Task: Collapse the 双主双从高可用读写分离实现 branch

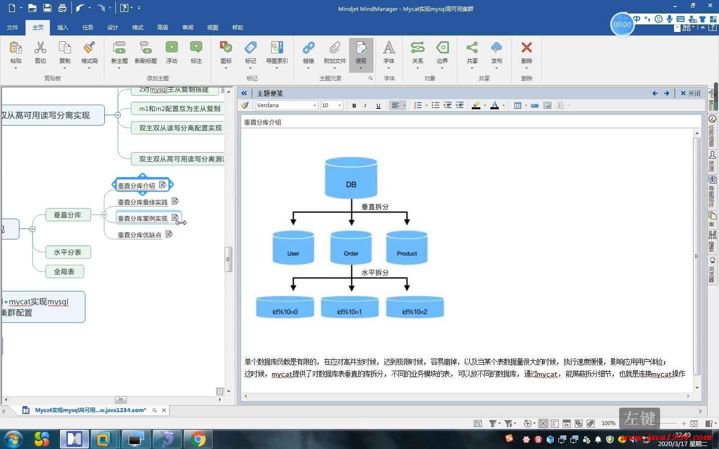Action: pos(118,115)
